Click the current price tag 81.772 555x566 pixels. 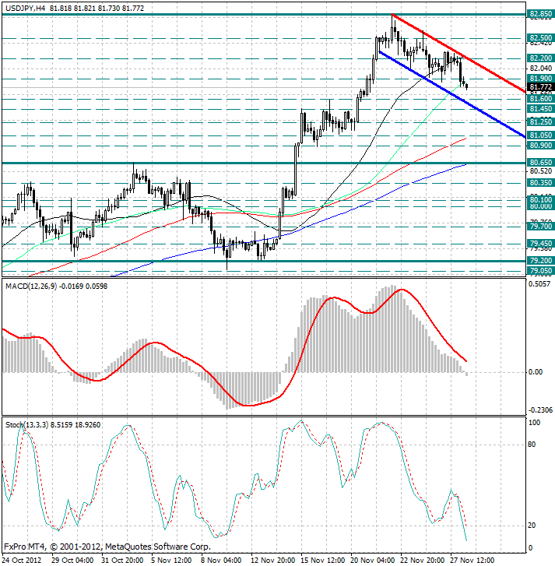coord(540,87)
